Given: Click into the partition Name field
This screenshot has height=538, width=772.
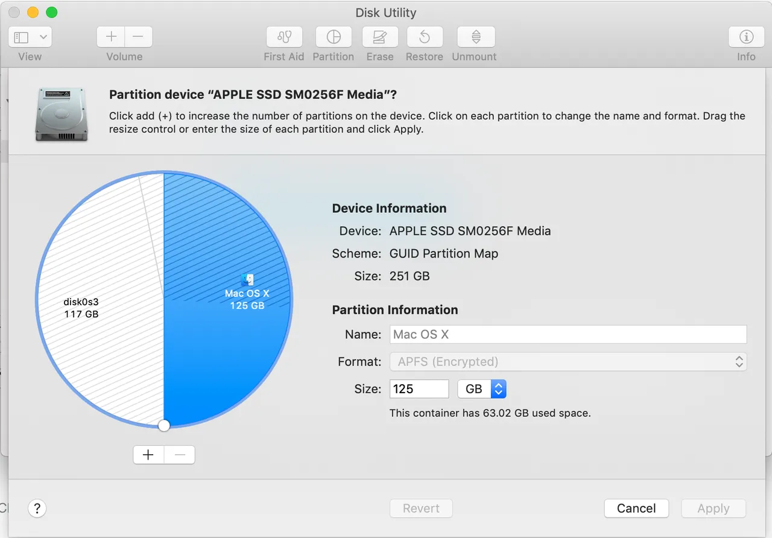Looking at the screenshot, I should tap(568, 334).
